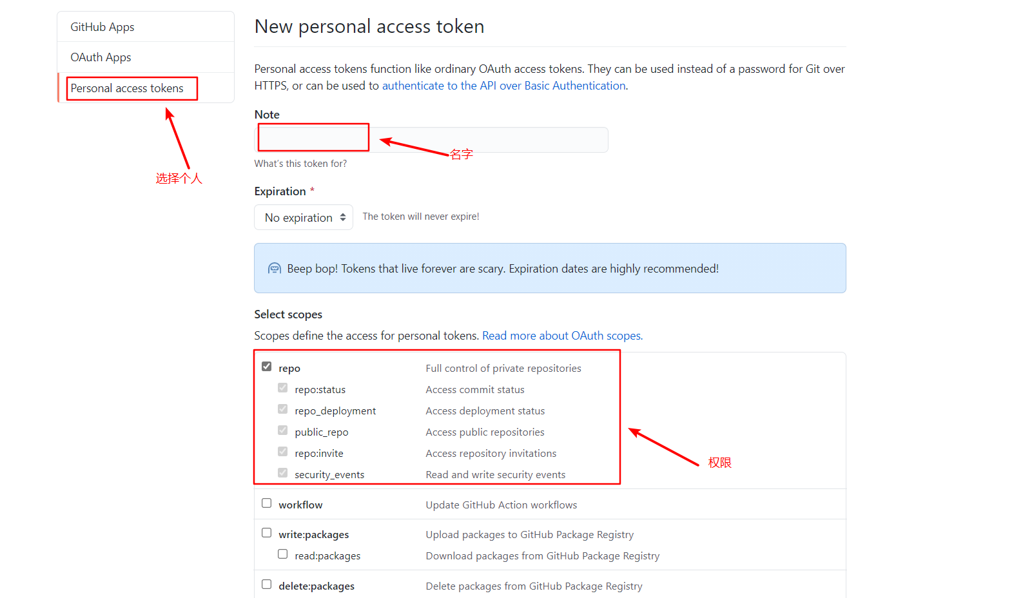
Task: Click the repo:invite checkbox
Action: click(283, 452)
